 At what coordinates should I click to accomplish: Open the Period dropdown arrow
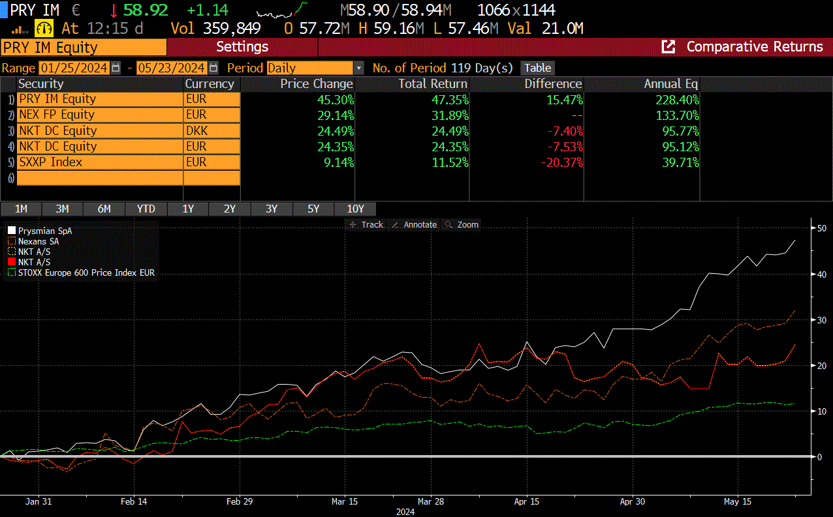tap(358, 68)
